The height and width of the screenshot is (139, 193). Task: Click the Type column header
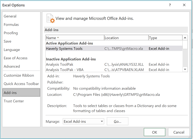[x=165, y=38]
